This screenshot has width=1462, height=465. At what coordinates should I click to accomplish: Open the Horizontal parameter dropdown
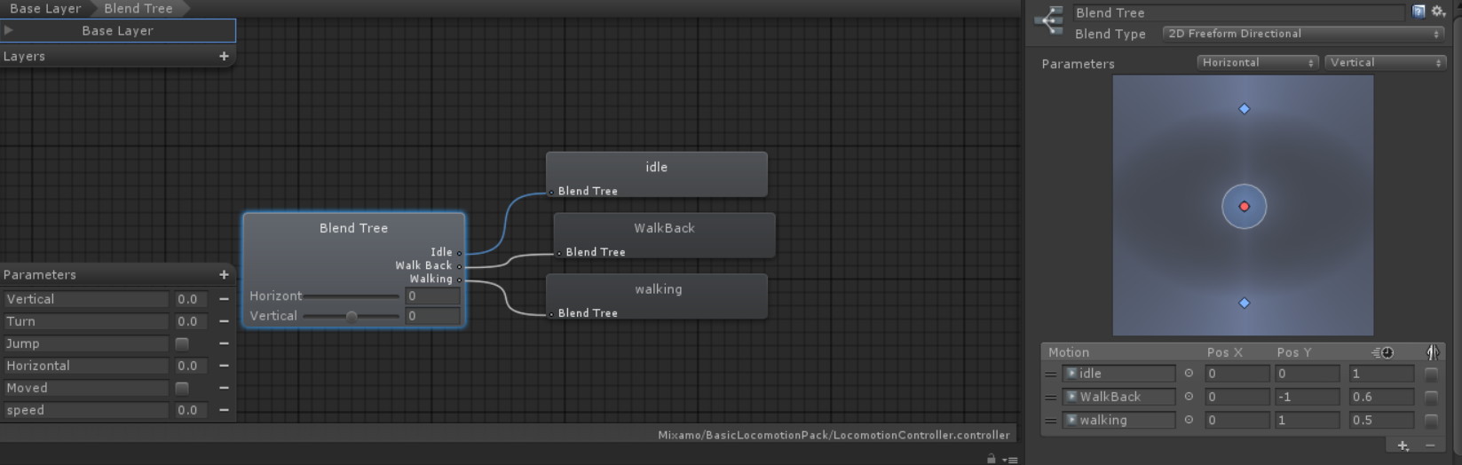pyautogui.click(x=1257, y=62)
